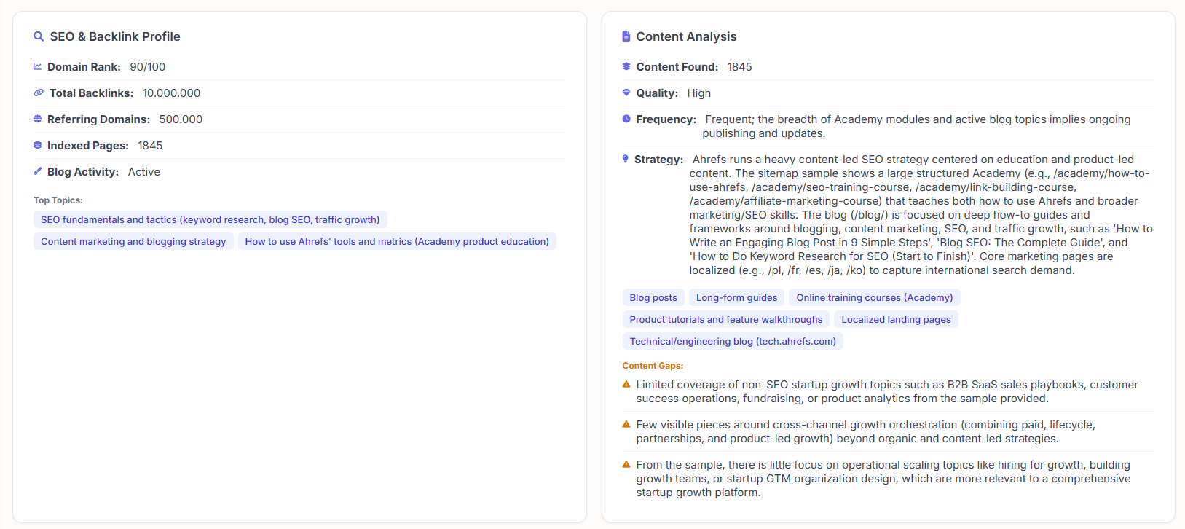Select the 'Long-form guides' content tag
Image resolution: width=1185 pixels, height=529 pixels.
(737, 297)
